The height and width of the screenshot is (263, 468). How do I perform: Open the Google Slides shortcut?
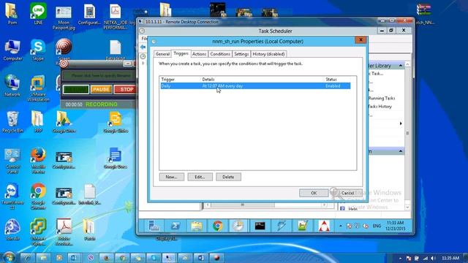point(116,122)
